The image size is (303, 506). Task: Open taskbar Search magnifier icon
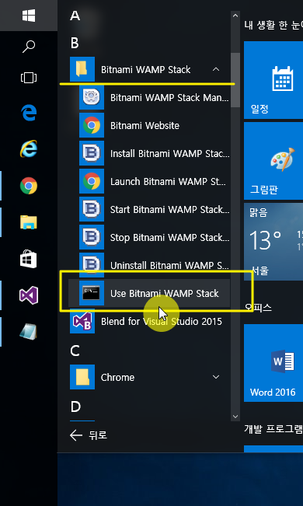point(29,47)
